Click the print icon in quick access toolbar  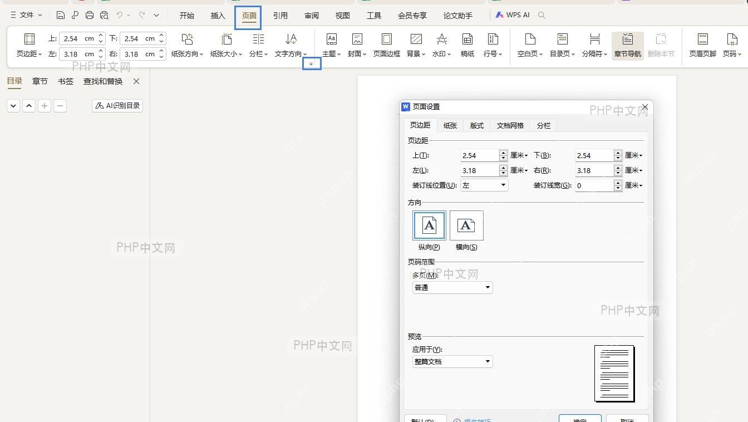90,16
